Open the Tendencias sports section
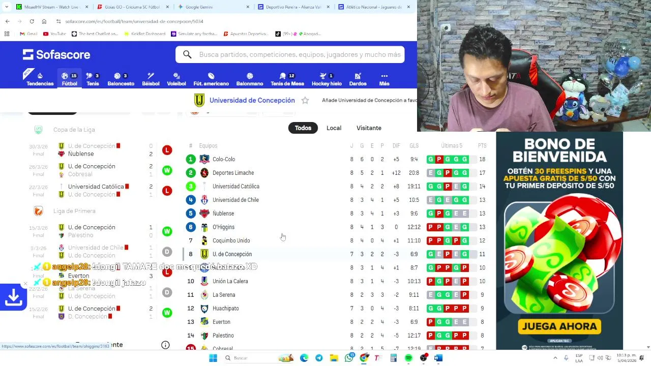This screenshot has width=651, height=366. (x=40, y=79)
